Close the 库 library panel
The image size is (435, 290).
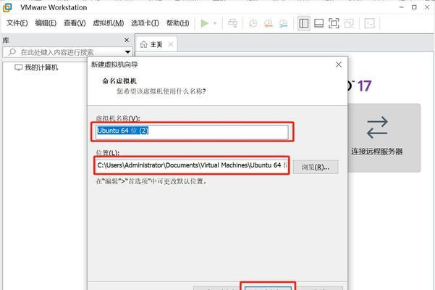point(127,41)
